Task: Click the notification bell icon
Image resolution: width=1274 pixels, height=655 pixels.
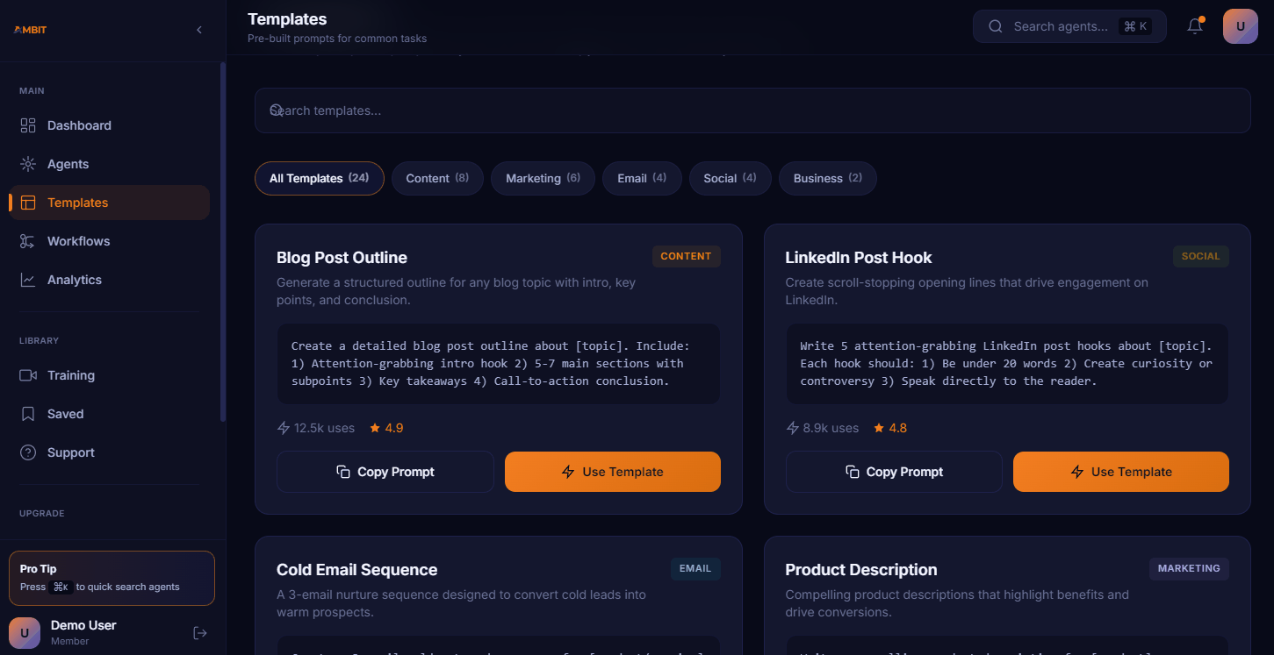Action: point(1194,26)
